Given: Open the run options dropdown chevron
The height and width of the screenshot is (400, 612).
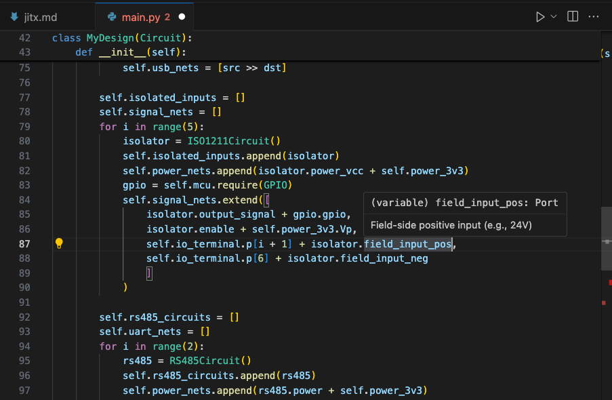Looking at the screenshot, I should pyautogui.click(x=554, y=16).
